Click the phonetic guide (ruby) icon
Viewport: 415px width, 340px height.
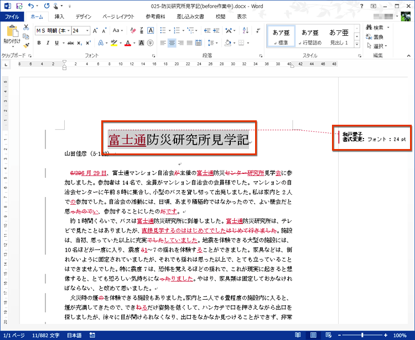142,30
